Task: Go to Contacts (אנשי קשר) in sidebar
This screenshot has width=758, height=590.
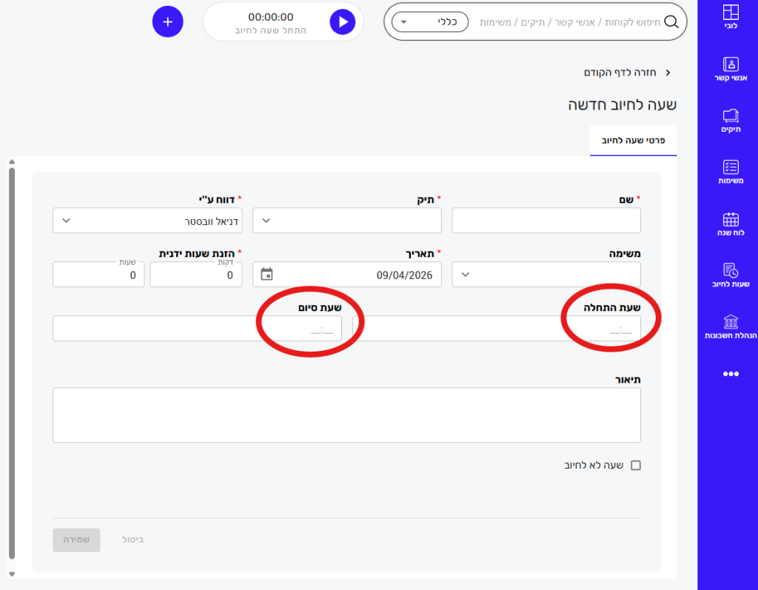Action: pos(731,64)
